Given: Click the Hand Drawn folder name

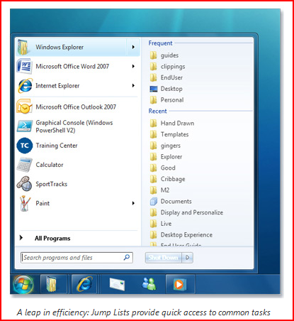Looking at the screenshot, I should [x=177, y=123].
